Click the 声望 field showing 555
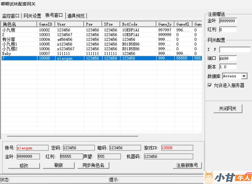The width and height of the screenshot is (252, 184). [109, 156]
